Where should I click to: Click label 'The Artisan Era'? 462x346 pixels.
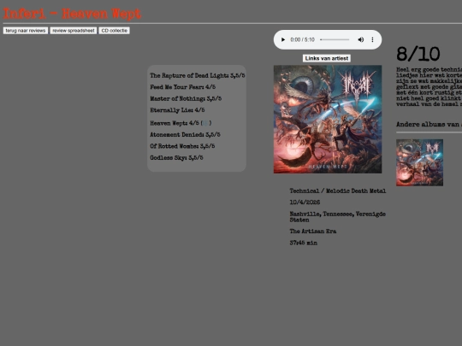313,232
